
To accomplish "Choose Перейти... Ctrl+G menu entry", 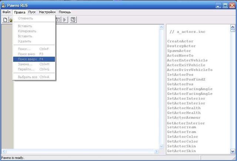I will (x=34, y=69).
